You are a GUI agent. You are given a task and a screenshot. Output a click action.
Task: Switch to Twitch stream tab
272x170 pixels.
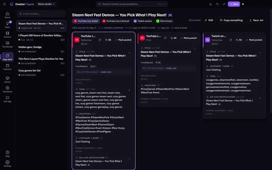coord(143,21)
